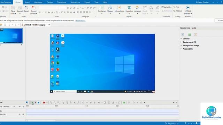Open the View tab
The width and height of the screenshot is (223, 125).
[x=96, y=2]
